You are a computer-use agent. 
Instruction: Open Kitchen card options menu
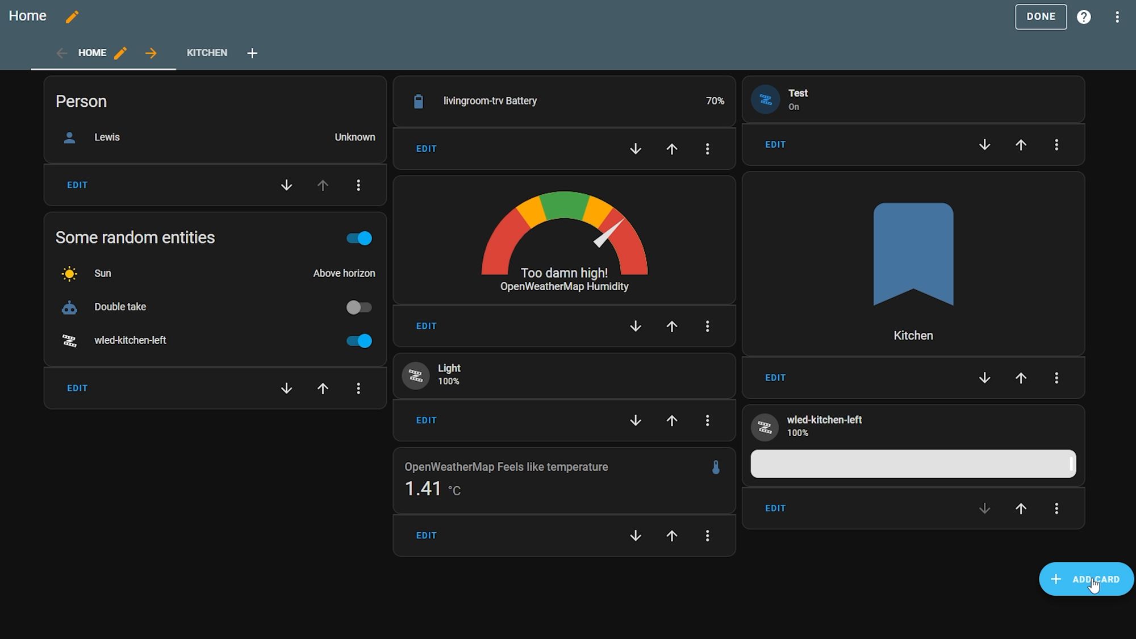1057,378
